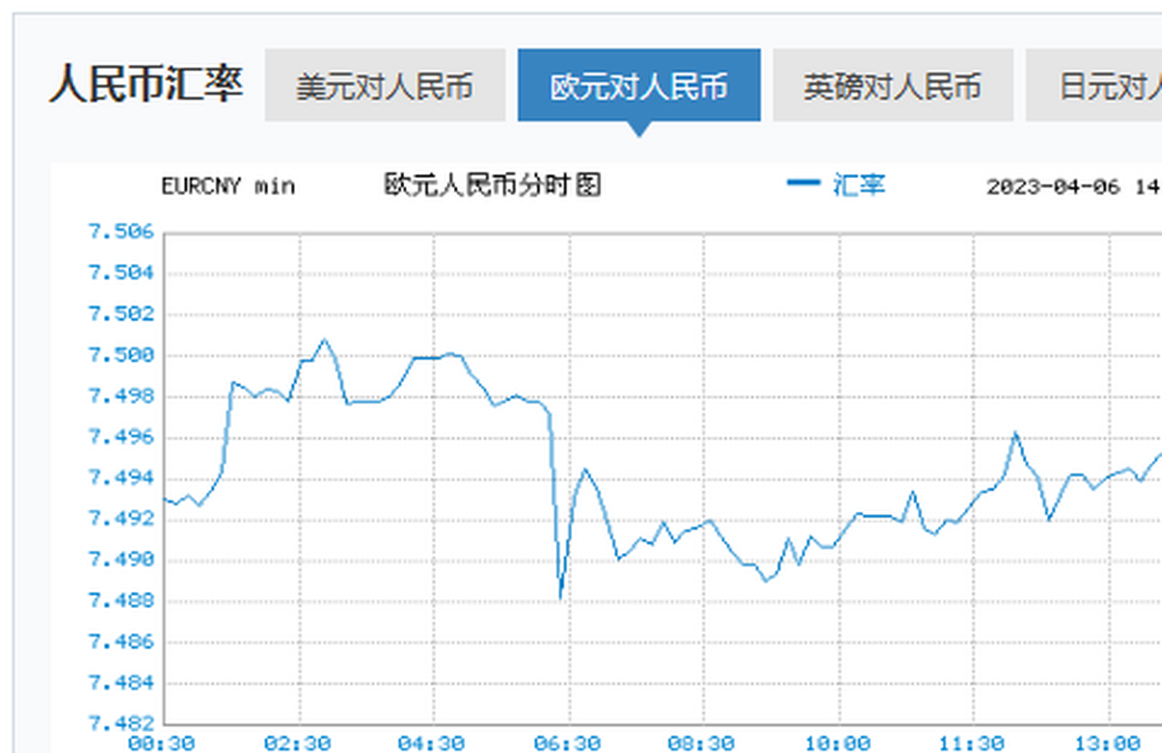Click the 2023-04-06 date text

(x=1053, y=187)
